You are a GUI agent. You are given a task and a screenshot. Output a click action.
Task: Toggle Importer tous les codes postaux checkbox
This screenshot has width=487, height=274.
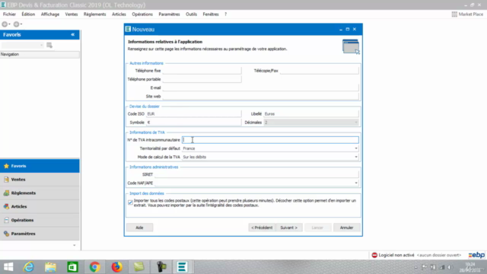pos(130,202)
